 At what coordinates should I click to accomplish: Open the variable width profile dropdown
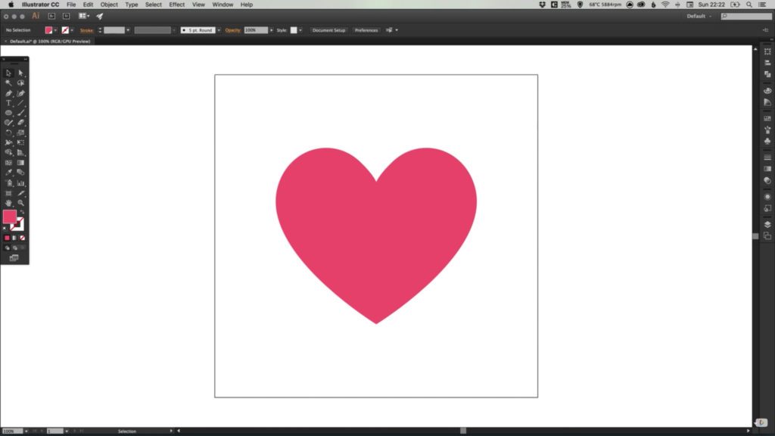(x=174, y=30)
